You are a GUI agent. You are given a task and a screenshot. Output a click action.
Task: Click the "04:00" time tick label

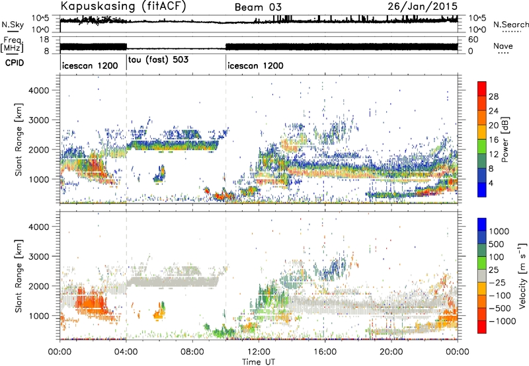(x=126, y=352)
